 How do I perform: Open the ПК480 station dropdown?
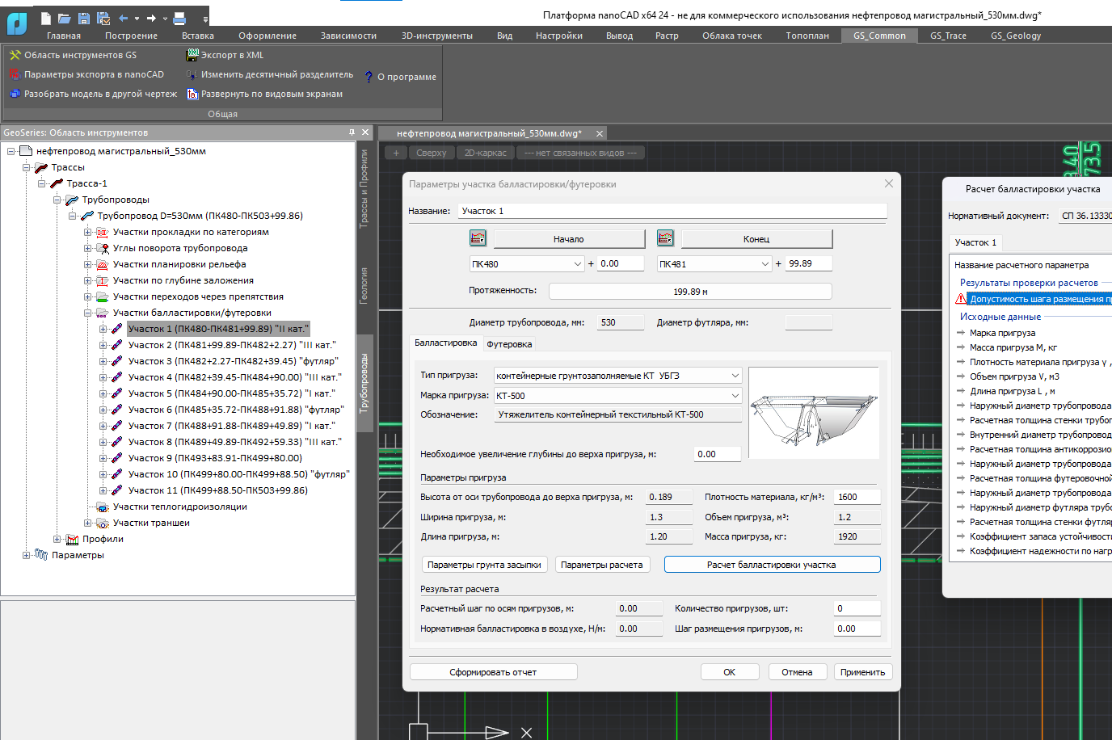tap(576, 264)
